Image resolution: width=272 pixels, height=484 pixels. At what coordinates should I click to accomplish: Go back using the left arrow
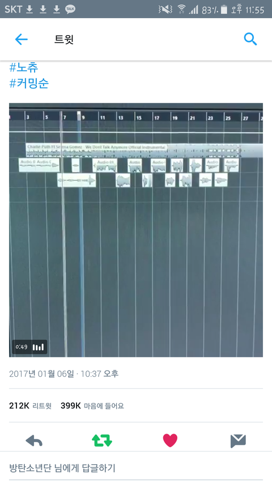coord(22,39)
